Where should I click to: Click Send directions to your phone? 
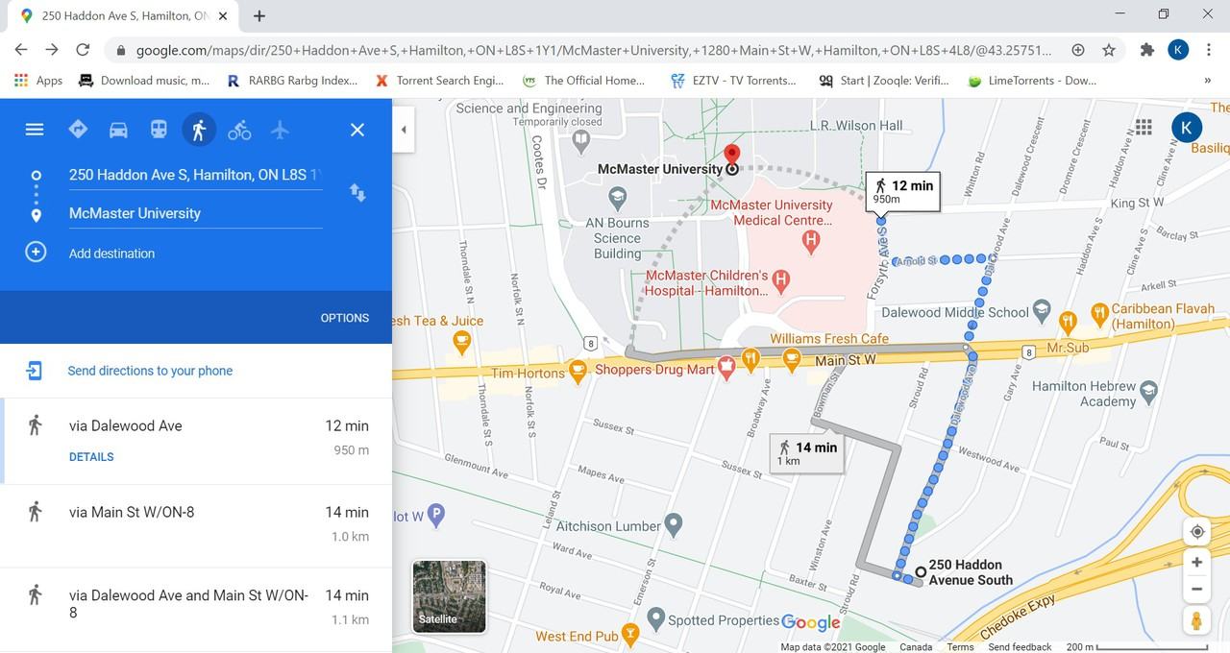(150, 371)
